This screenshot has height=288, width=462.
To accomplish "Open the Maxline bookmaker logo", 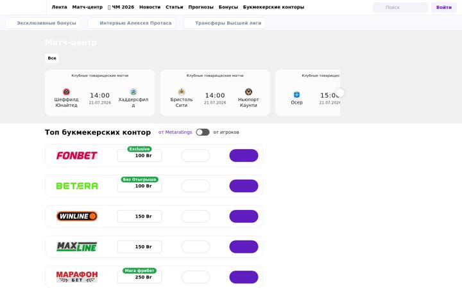I will coord(76,247).
